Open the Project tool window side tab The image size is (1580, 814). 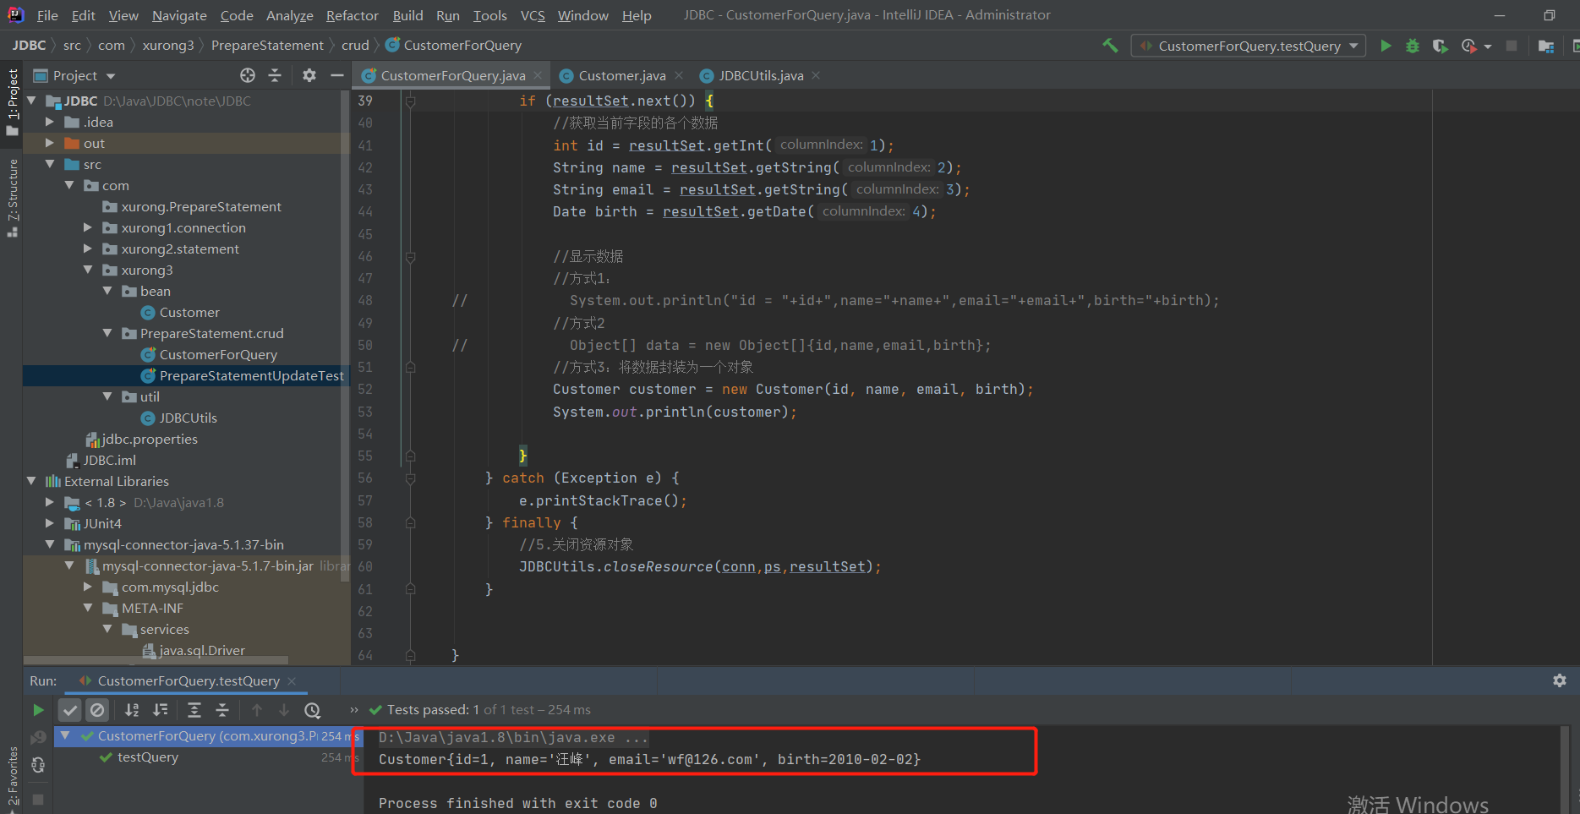[12, 101]
